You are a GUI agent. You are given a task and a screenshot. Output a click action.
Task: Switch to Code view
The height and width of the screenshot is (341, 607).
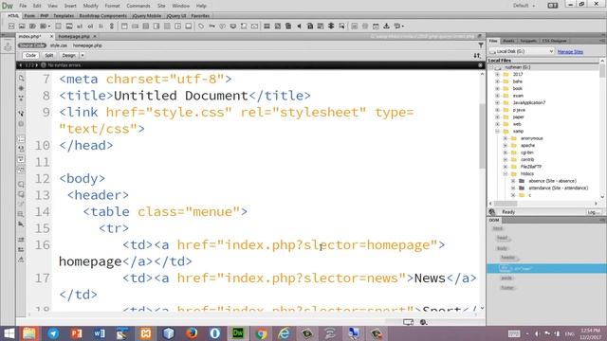30,55
